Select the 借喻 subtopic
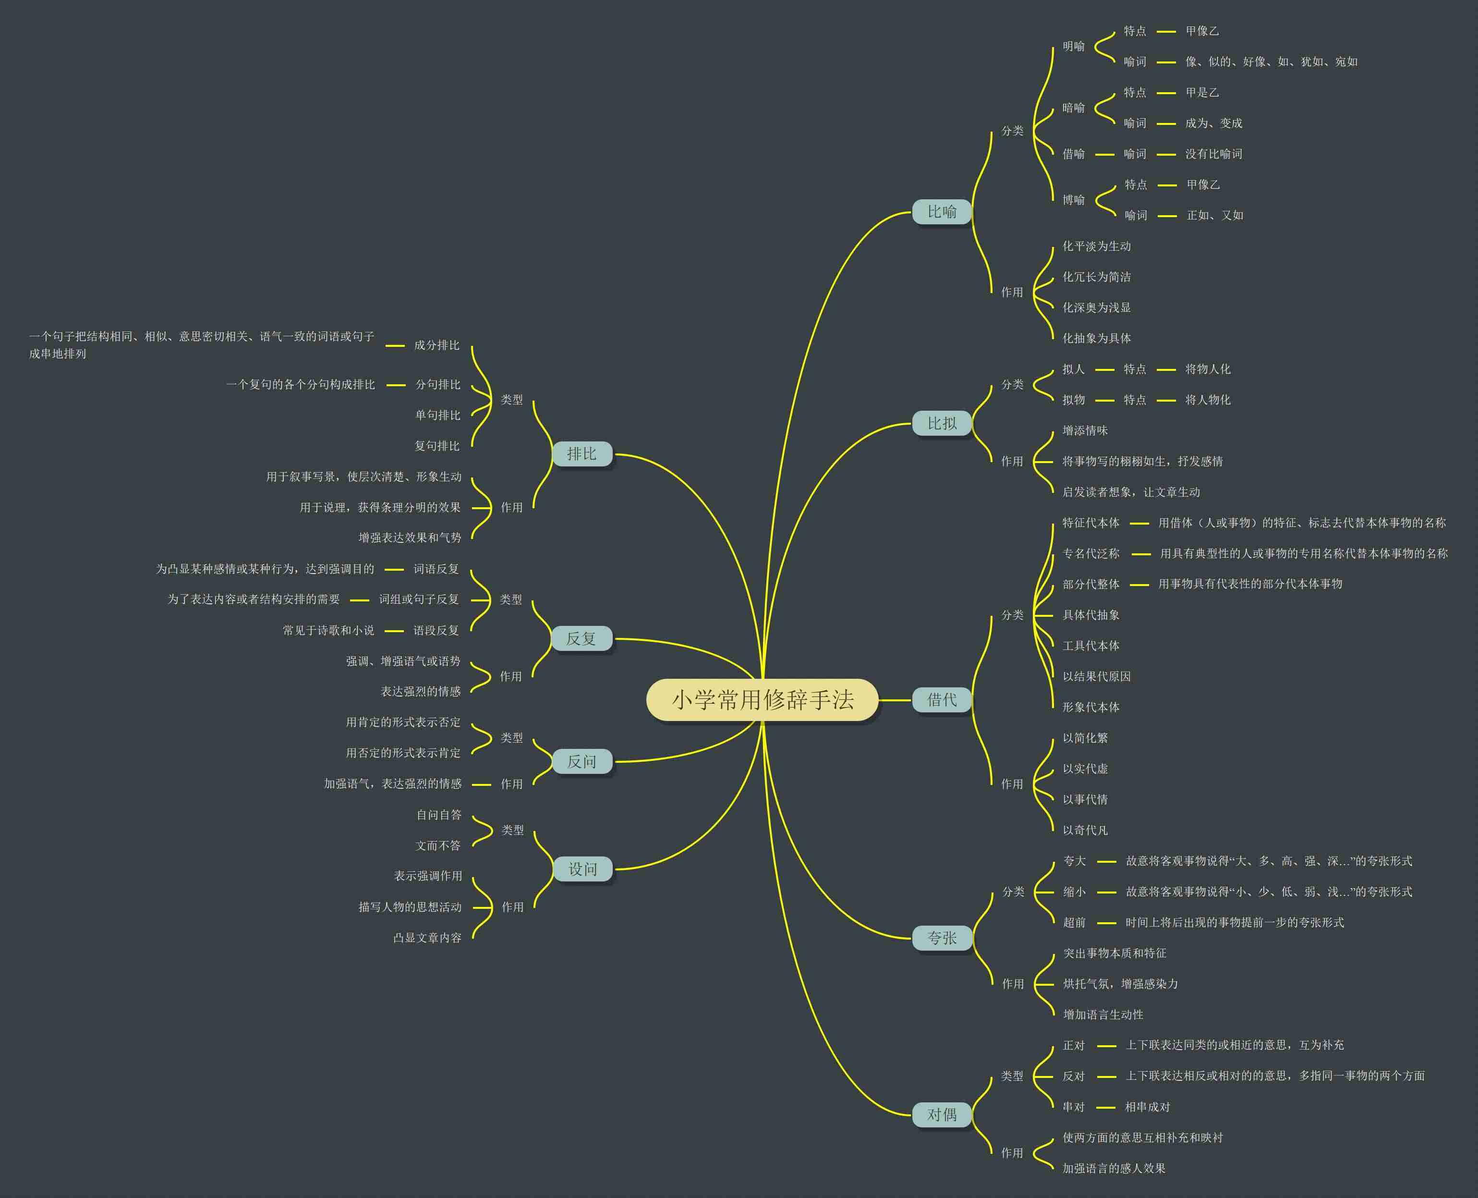Screen dimensions: 1478x1198 point(1074,154)
